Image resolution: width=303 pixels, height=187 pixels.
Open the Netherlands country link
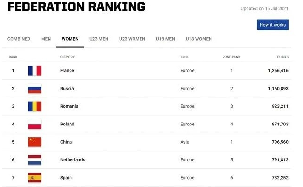(x=72, y=160)
